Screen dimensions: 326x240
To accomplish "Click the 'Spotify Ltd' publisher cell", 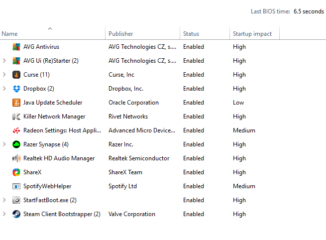I will pyautogui.click(x=122, y=186).
